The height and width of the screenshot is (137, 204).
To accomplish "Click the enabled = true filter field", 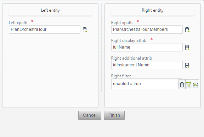I will coord(145,84).
